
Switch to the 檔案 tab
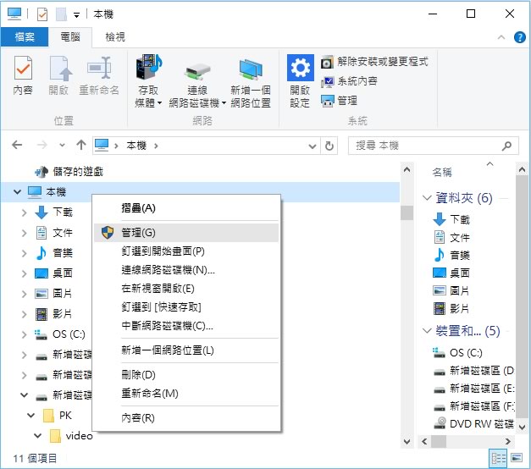25,37
